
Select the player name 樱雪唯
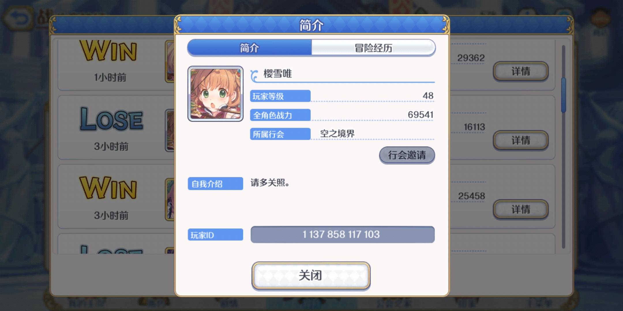point(277,74)
